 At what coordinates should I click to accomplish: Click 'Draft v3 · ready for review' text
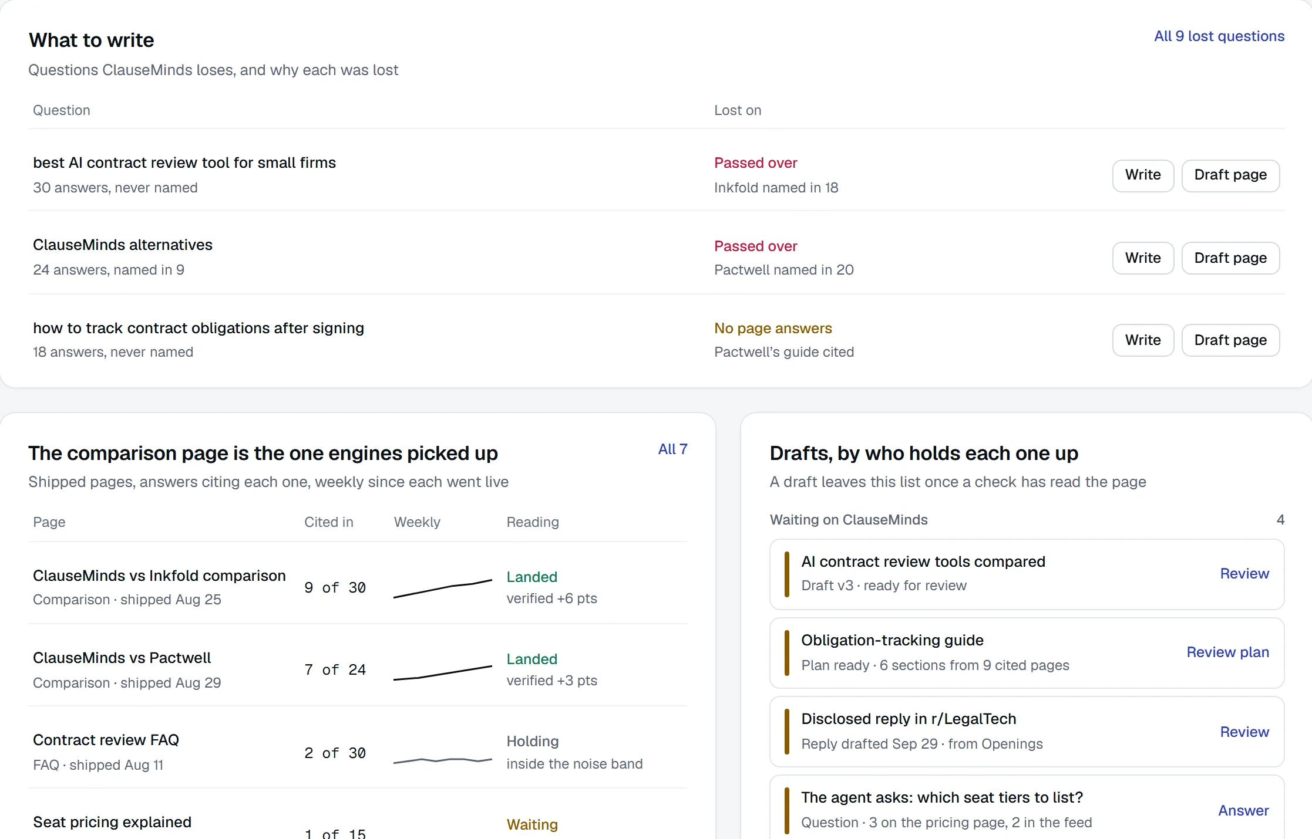pyautogui.click(x=884, y=586)
